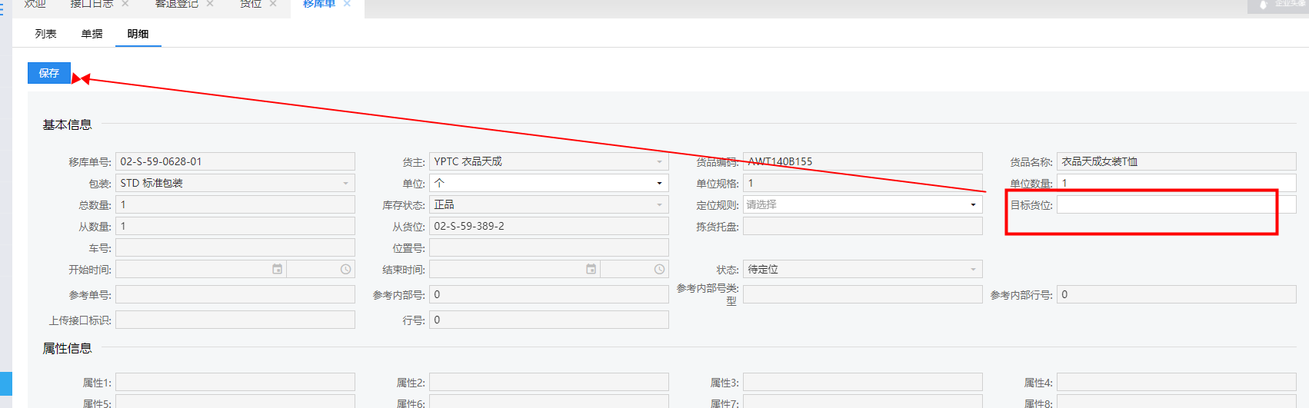
Task: Open the 状态 dropdown showing 待定位
Action: point(861,269)
